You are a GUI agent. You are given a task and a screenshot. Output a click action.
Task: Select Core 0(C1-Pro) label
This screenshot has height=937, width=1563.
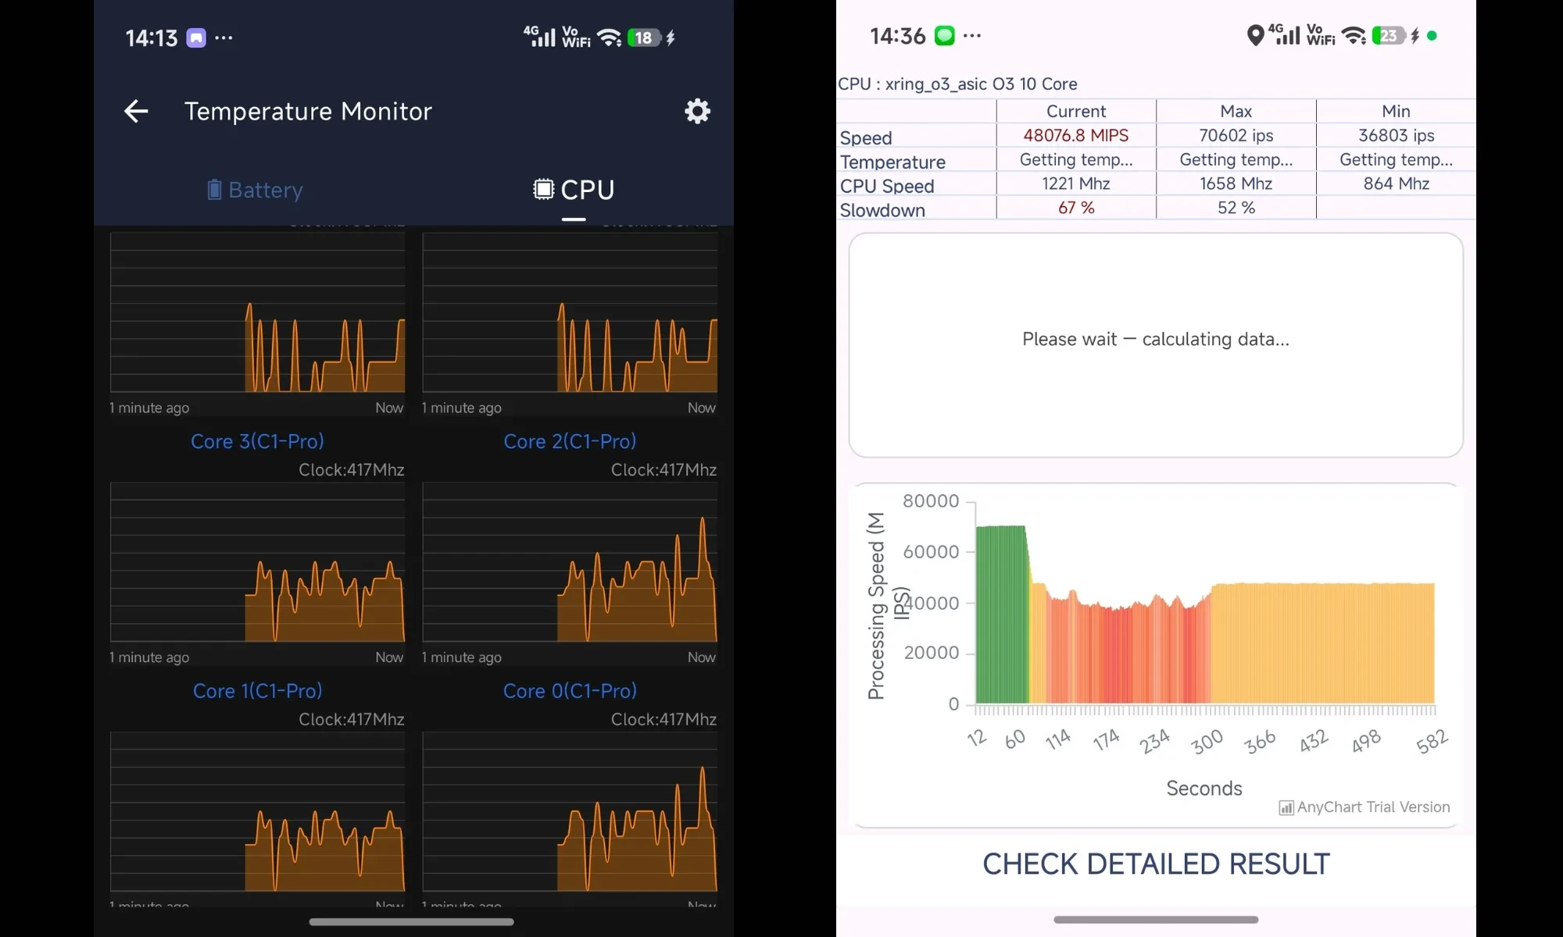570,691
